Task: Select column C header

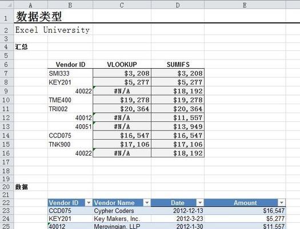Action: tap(122, 5)
